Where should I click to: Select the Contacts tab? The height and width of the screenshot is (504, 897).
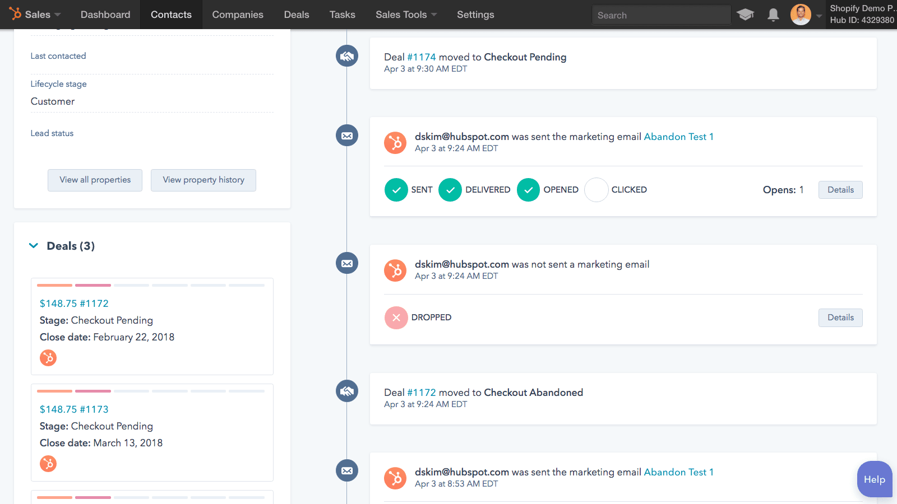(171, 15)
